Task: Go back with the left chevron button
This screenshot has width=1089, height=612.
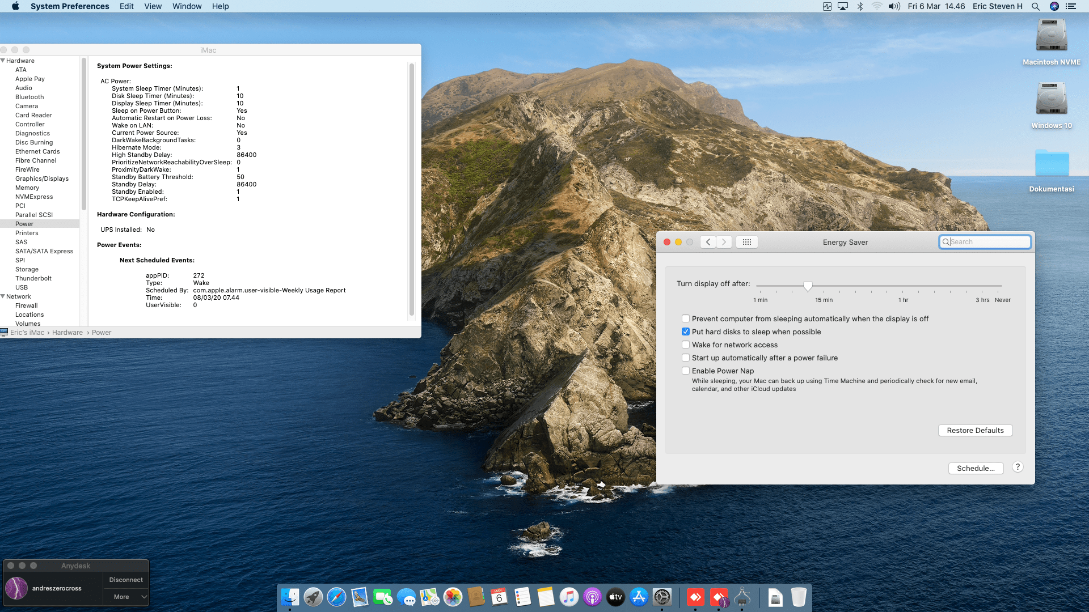Action: (x=708, y=242)
